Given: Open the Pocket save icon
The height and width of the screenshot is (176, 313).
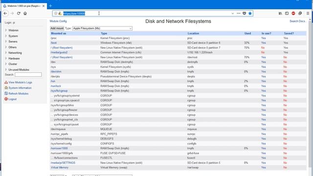Looking at the screenshot, I should (x=245, y=13).
